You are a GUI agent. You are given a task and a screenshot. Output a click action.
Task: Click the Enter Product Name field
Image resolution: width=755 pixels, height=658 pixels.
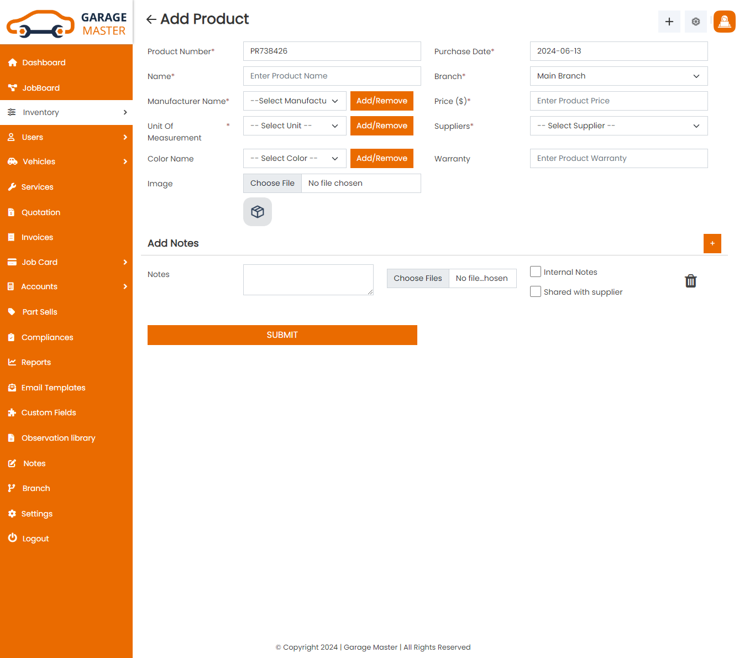click(332, 76)
